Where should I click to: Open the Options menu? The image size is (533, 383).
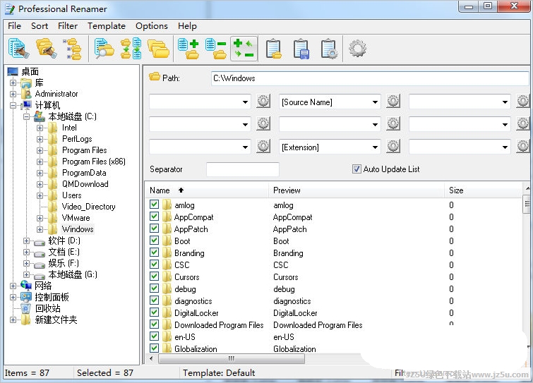coord(152,26)
